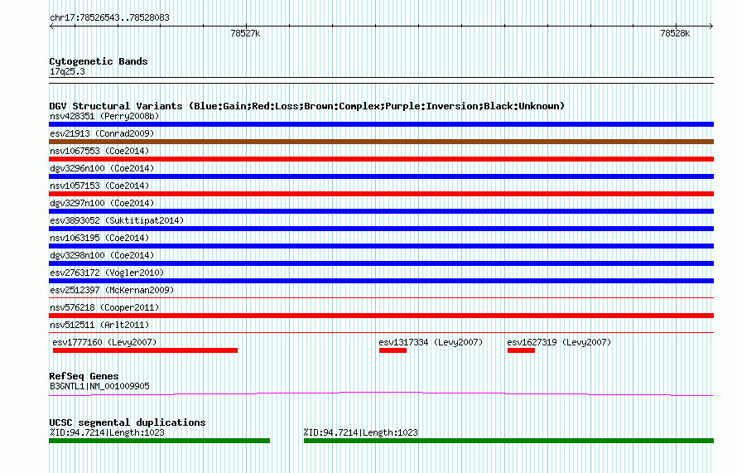This screenshot has height=473, width=737.
Task: Select the dgv3296n100 Coe2014 blue gain bar
Action: (x=381, y=176)
